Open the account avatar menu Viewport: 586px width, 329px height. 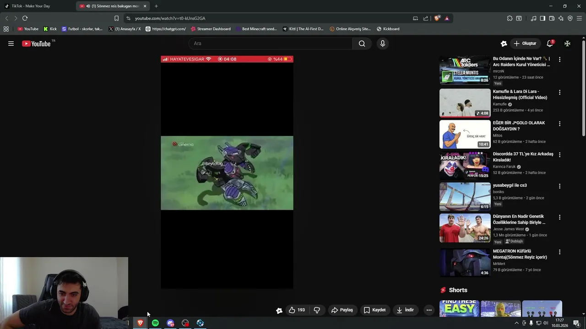click(567, 43)
